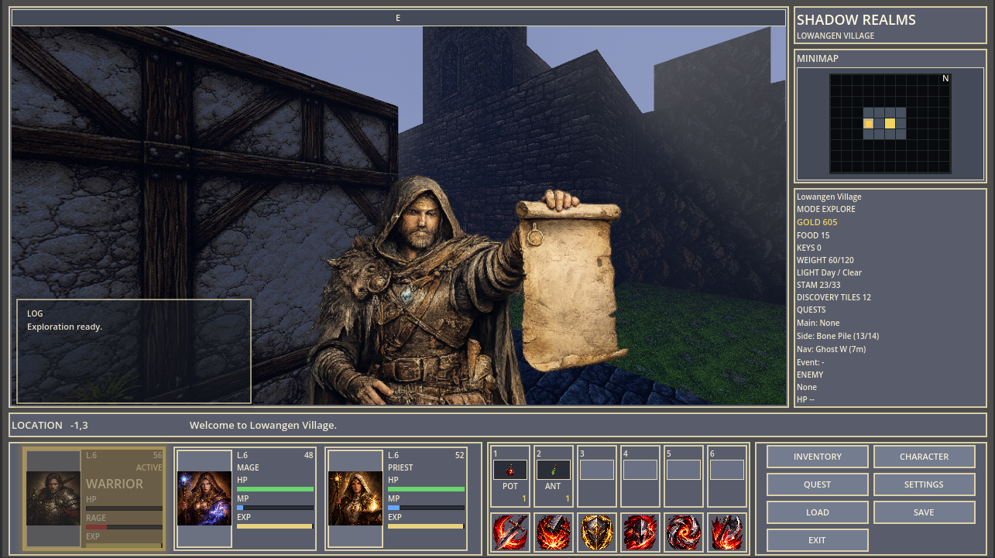
Task: Click the LIGHT Day / Clear status
Action: coord(829,272)
